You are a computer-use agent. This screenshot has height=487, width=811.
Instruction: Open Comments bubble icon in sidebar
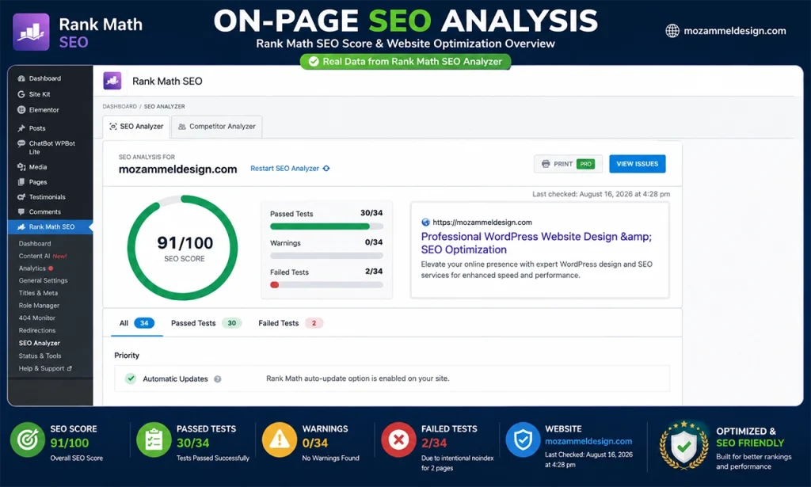(21, 212)
